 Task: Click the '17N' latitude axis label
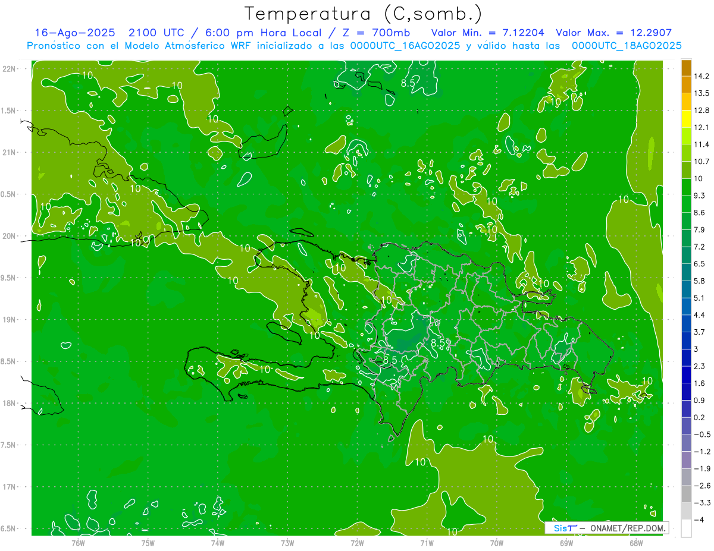10,487
